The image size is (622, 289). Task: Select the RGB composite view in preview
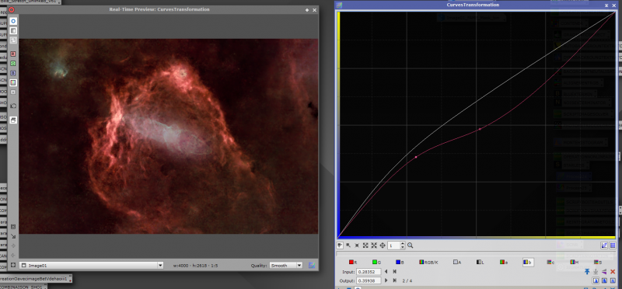click(13, 82)
